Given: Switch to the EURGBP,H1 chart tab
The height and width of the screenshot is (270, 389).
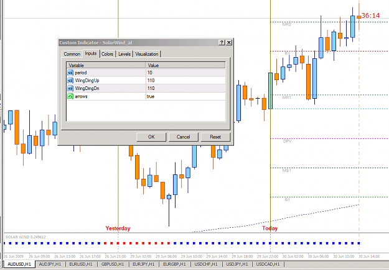Looking at the screenshot, I should tap(175, 264).
